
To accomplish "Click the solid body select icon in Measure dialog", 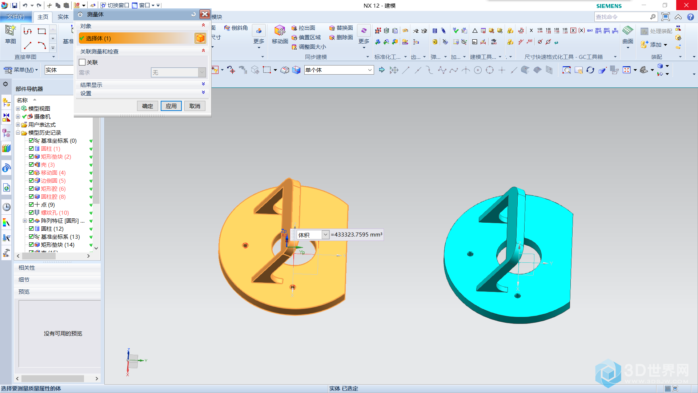I will pos(200,38).
